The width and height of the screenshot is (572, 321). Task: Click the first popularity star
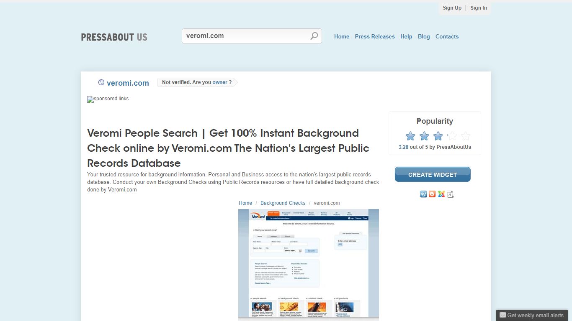[410, 136]
